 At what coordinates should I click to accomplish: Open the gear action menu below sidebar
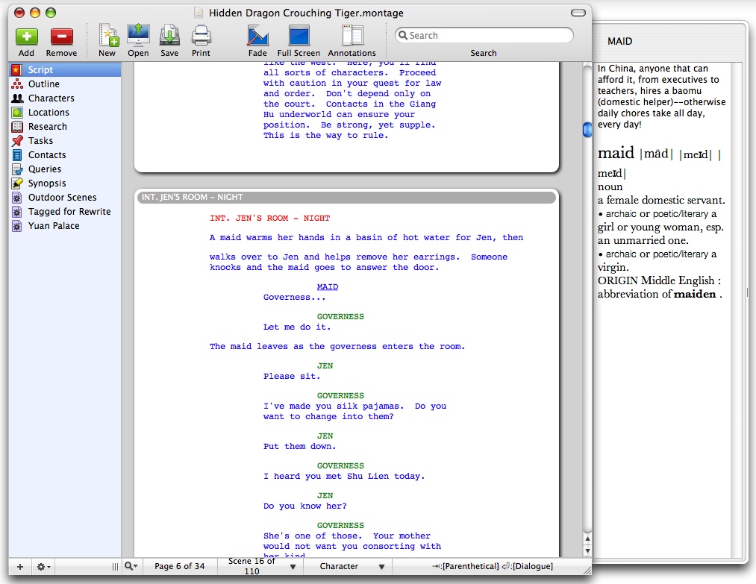pos(44,567)
